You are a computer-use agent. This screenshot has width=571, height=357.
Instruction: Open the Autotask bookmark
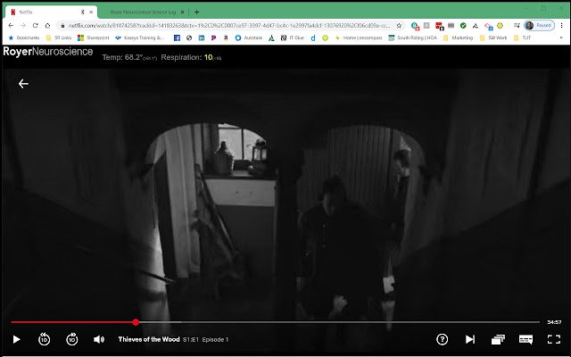tap(249, 37)
